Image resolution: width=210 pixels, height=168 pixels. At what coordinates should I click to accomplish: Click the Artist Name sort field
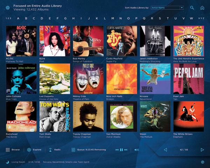tap(167, 8)
